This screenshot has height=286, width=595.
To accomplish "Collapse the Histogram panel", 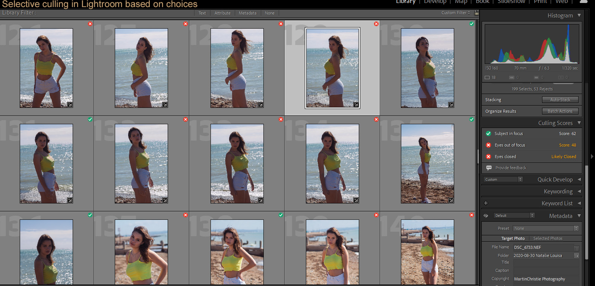I will (579, 16).
